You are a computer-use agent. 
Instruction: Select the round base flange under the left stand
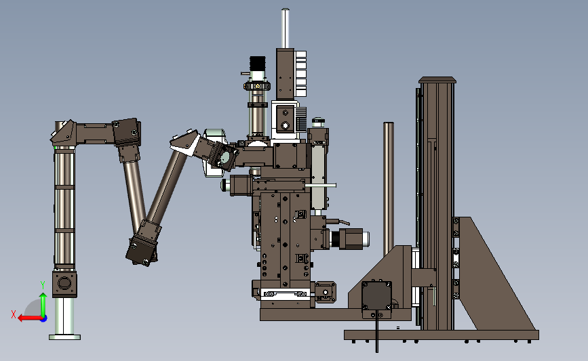(64, 337)
